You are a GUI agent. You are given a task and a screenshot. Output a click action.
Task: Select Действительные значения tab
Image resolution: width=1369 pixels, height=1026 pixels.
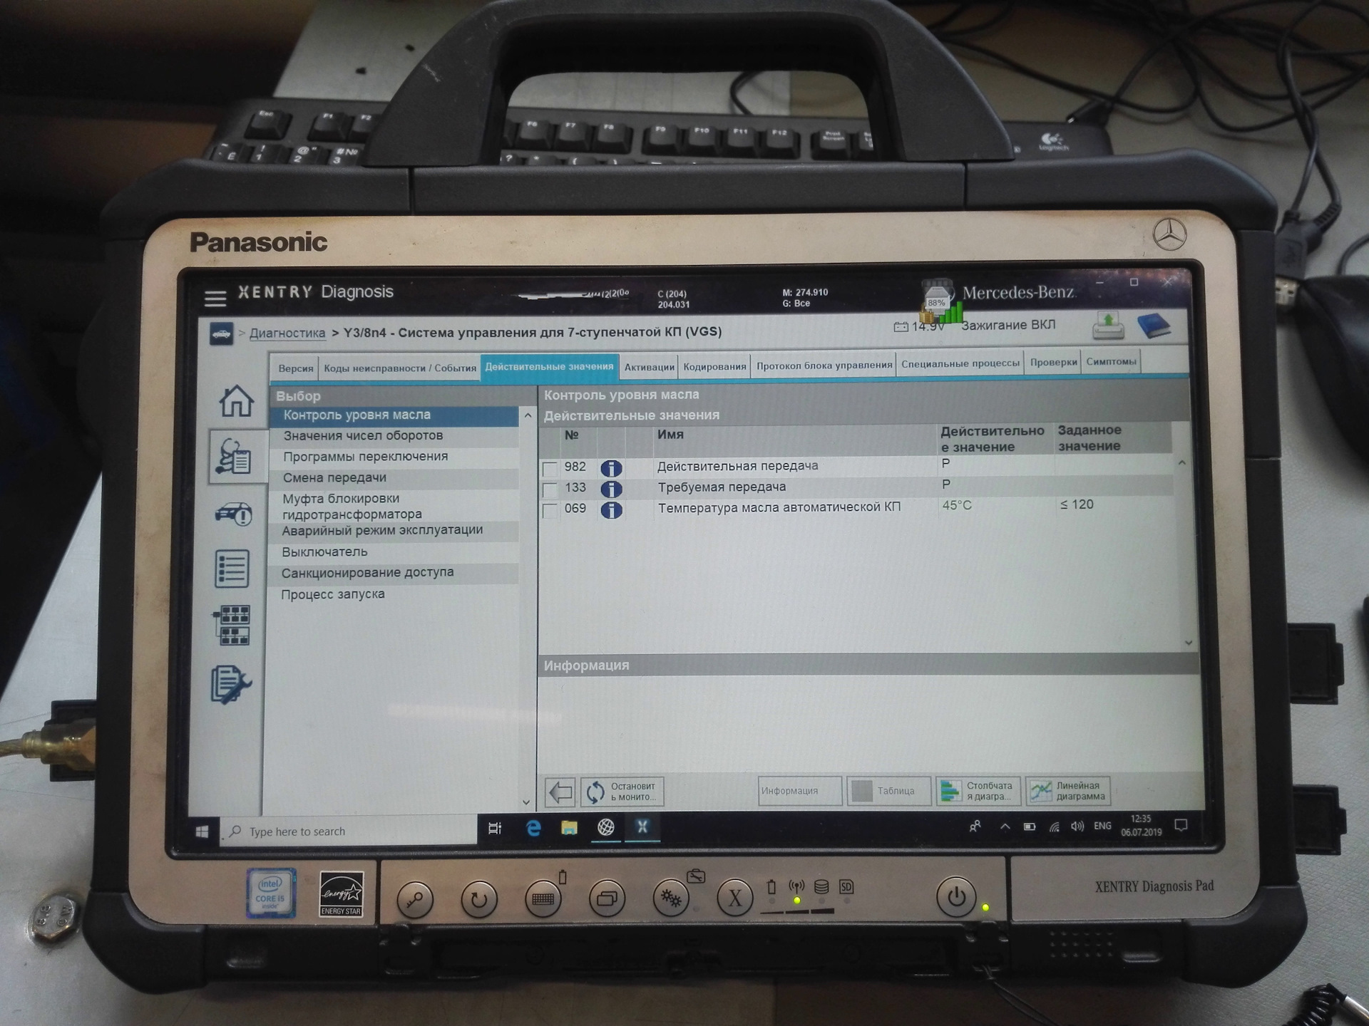coord(549,367)
